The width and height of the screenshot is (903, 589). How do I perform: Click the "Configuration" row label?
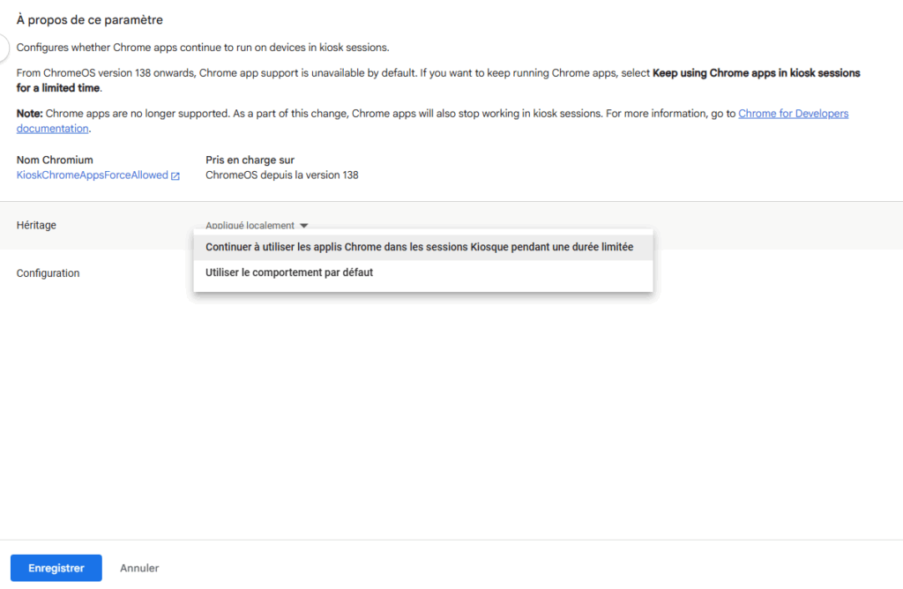[x=48, y=273]
